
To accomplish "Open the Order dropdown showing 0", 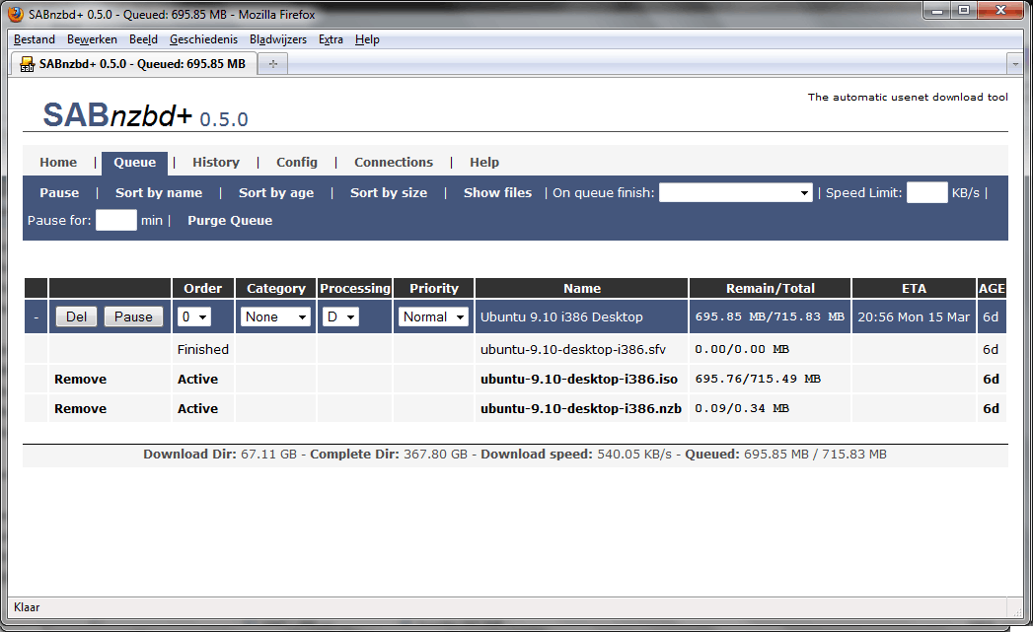I will [x=193, y=316].
